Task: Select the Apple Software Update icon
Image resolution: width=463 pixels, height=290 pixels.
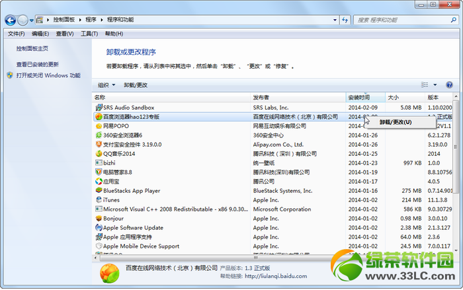Action: coord(99,227)
